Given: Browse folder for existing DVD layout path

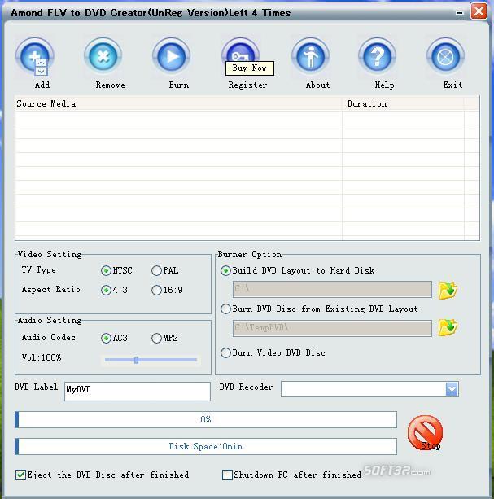Looking at the screenshot, I should [x=448, y=327].
